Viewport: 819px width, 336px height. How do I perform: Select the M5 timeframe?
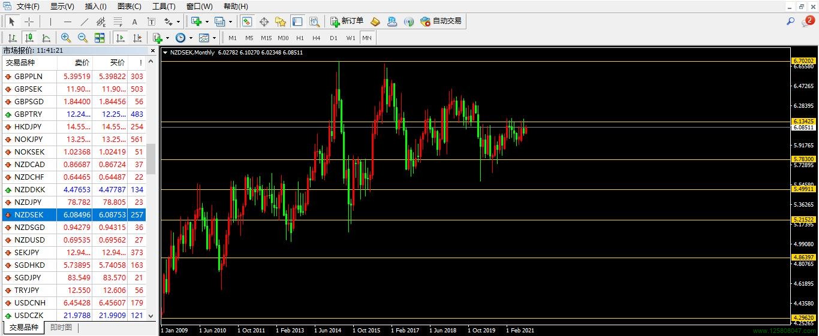[x=249, y=38]
